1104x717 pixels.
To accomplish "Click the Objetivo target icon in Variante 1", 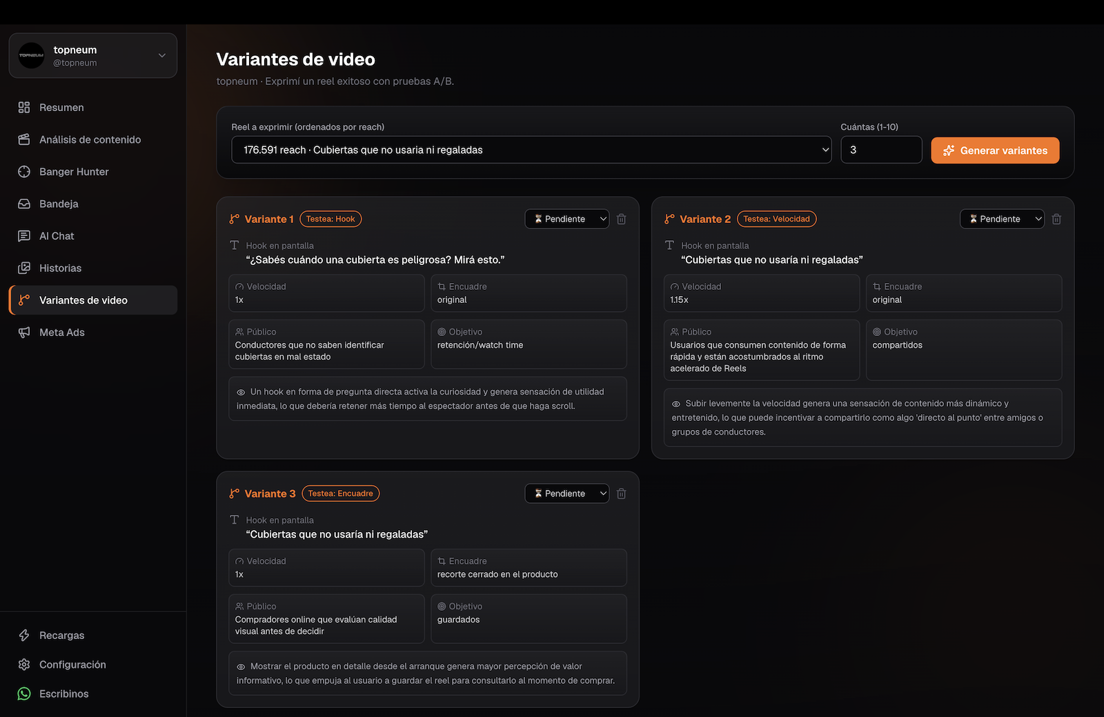I will tap(442, 332).
